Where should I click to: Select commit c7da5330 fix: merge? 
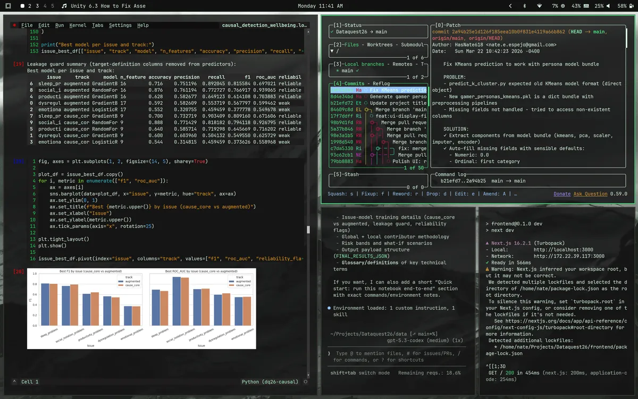click(378, 148)
